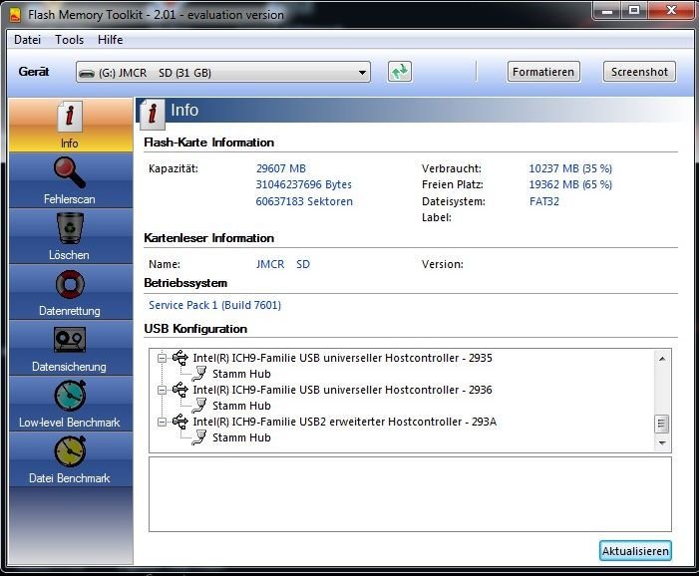Collapse the Hostcontroller 2935 tree node
The height and width of the screenshot is (576, 699).
click(163, 358)
